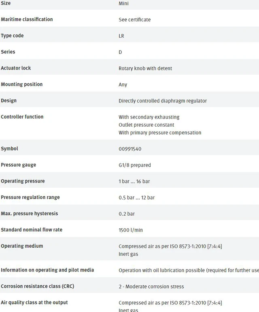259x312 pixels.
Task: Click 'Outlet pressure constant' line
Action: pyautogui.click(x=146, y=125)
